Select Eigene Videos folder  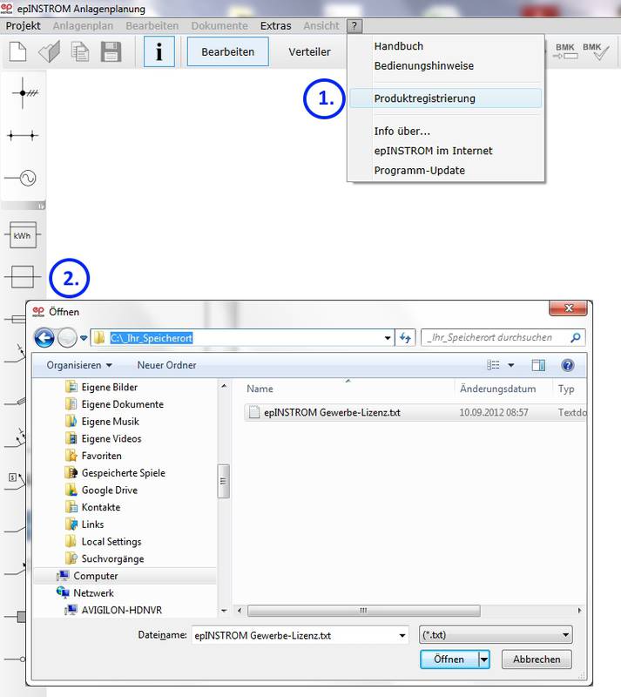point(111,439)
